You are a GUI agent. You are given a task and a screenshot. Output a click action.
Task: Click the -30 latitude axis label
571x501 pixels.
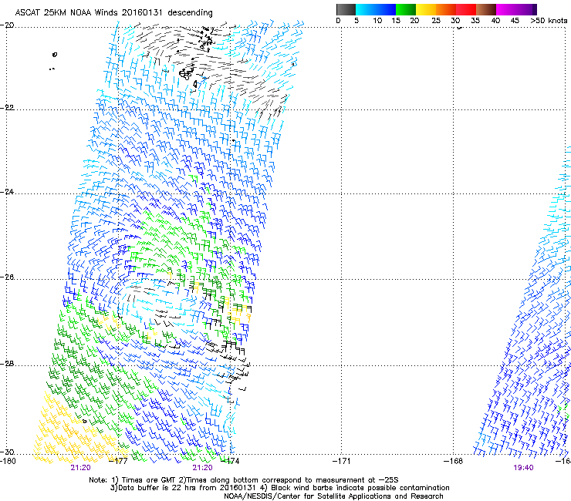click(x=7, y=452)
